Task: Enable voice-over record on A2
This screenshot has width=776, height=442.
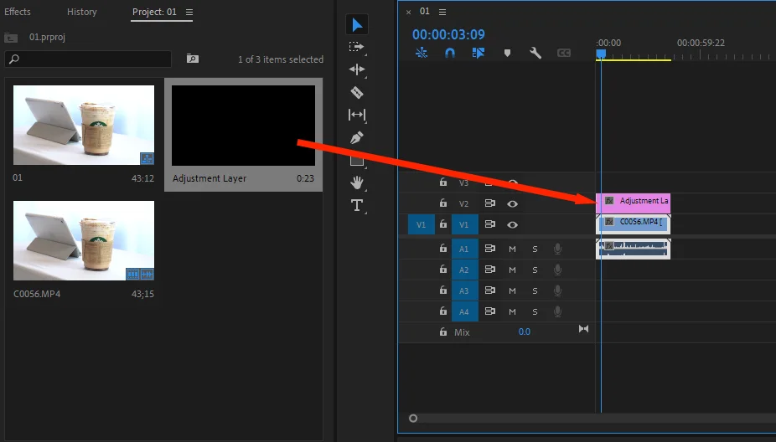Action: (x=557, y=270)
